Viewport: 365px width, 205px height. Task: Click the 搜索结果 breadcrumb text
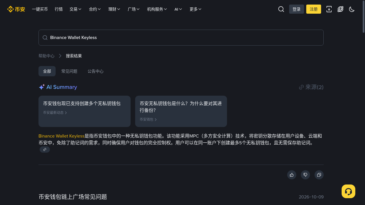coord(74,56)
